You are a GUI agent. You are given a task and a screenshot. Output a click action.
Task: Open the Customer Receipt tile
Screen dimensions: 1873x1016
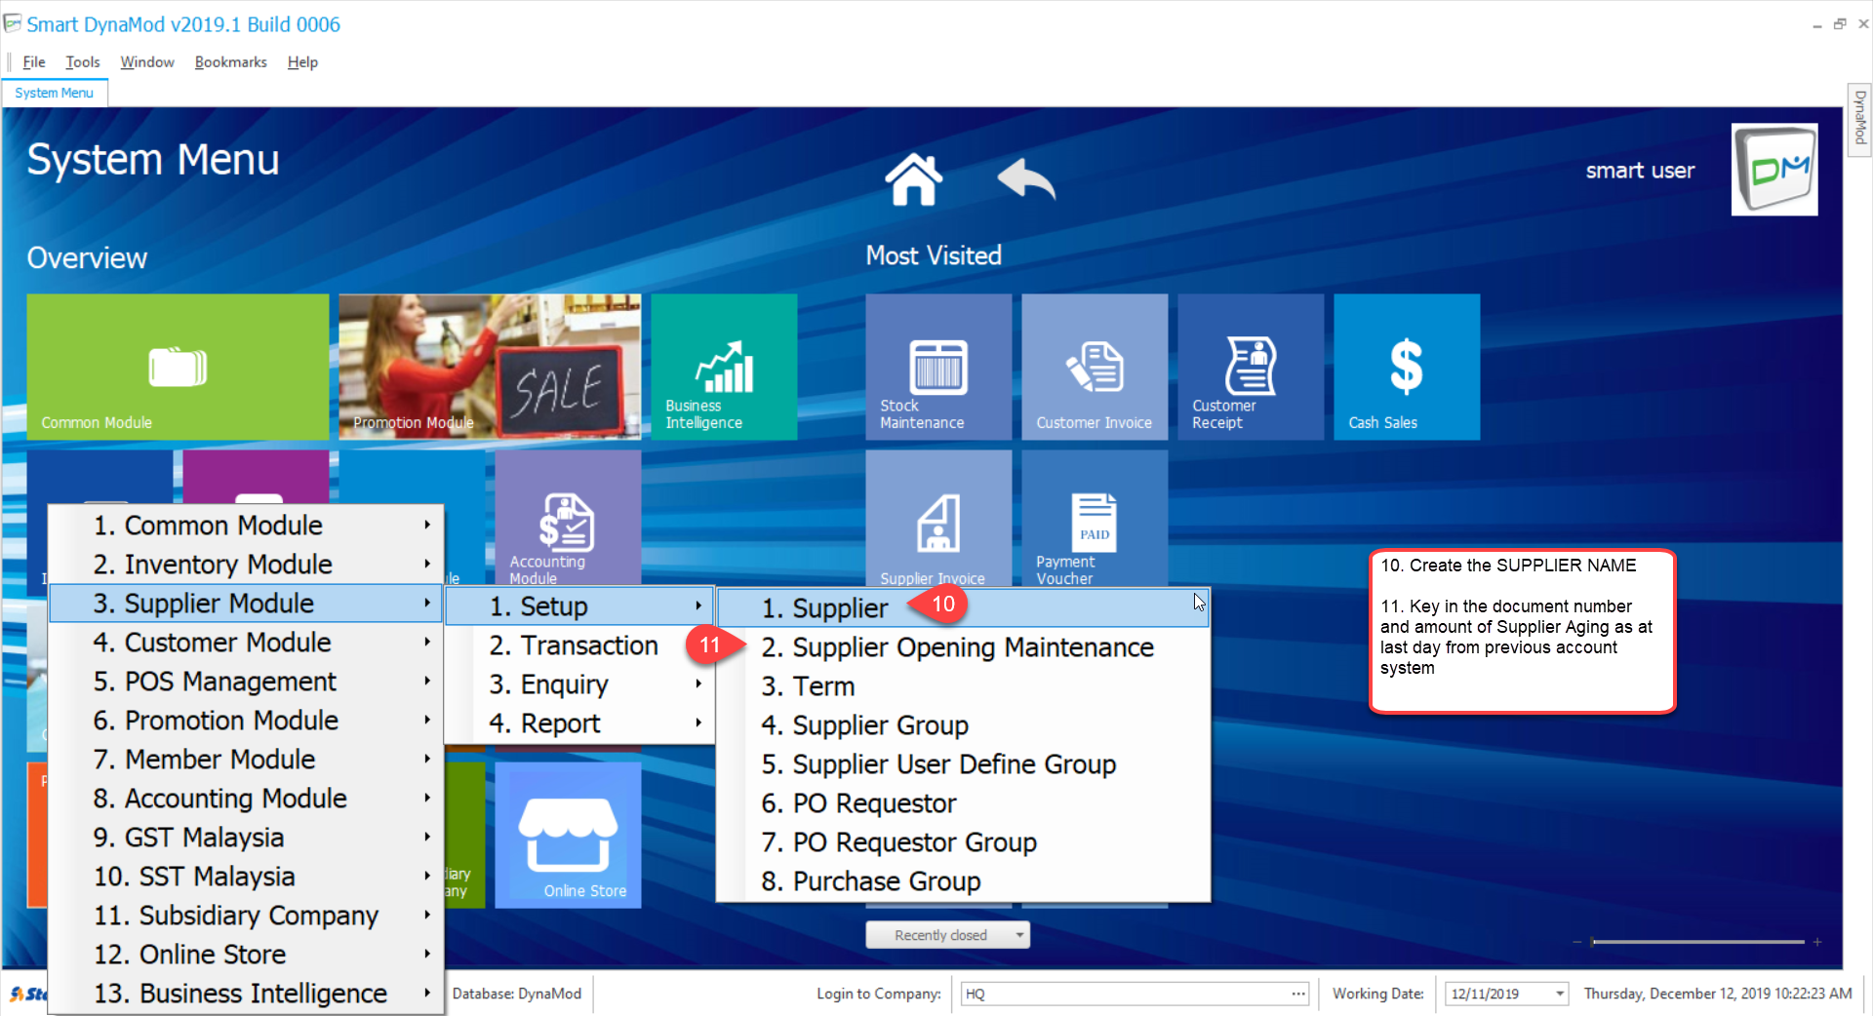coord(1251,367)
